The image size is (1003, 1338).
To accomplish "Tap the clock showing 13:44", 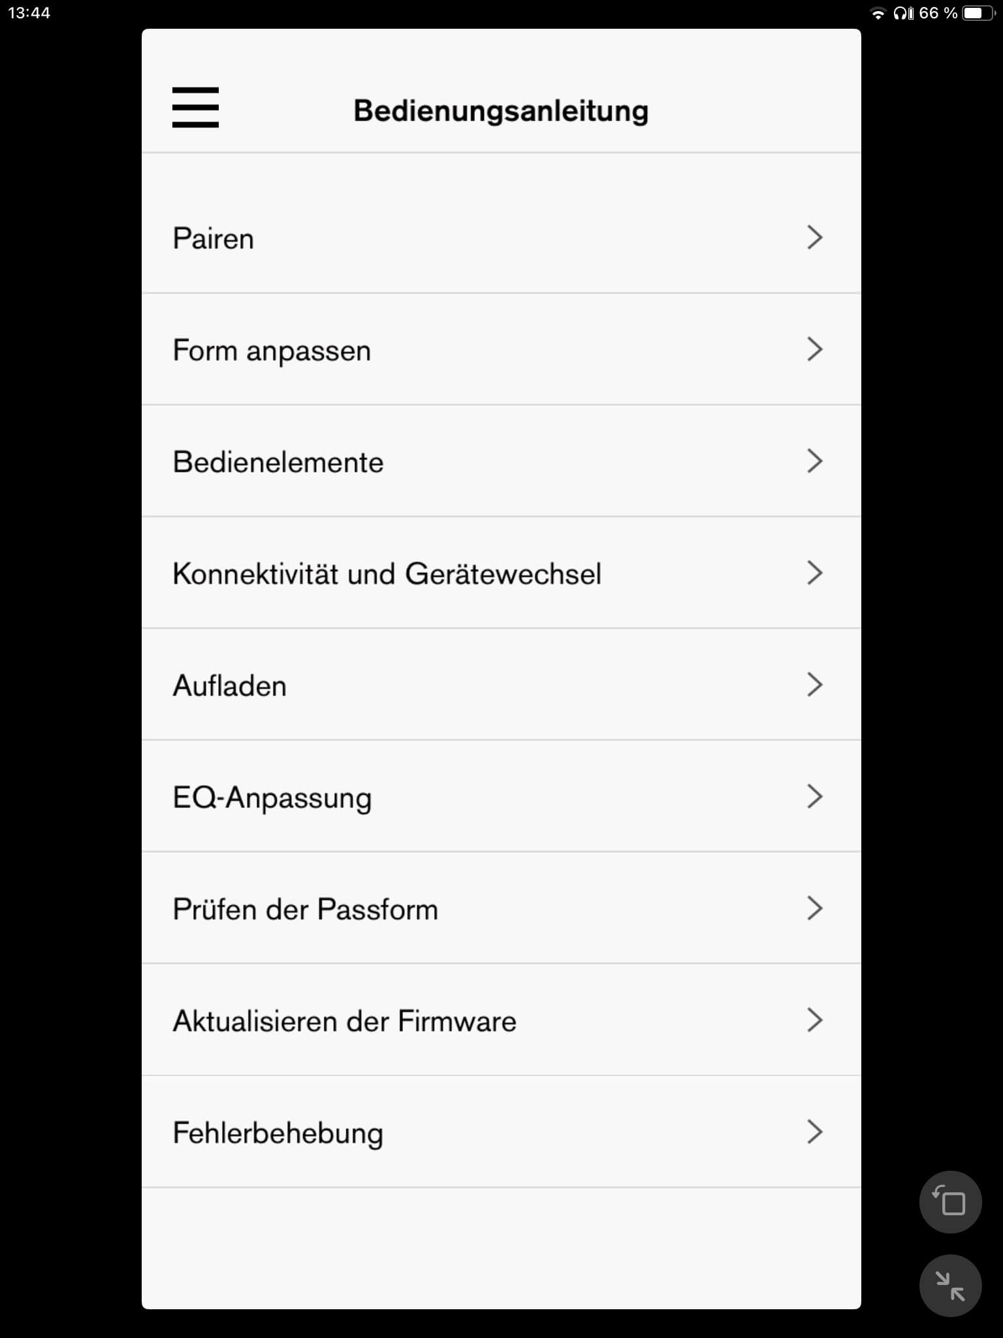I will coord(29,13).
